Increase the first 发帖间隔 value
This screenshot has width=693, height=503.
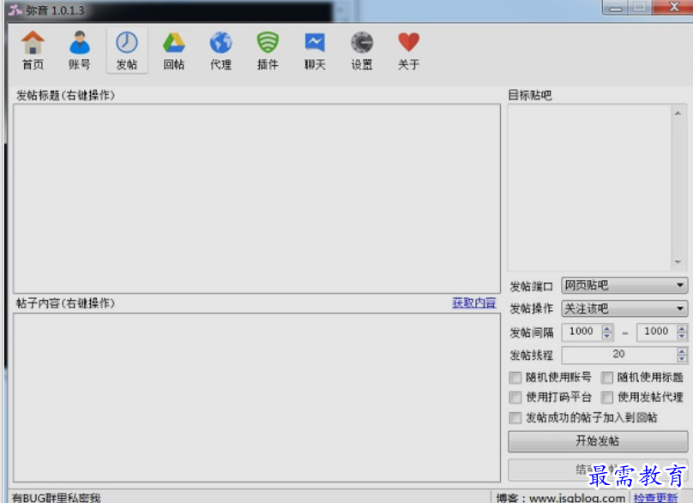[x=607, y=328]
